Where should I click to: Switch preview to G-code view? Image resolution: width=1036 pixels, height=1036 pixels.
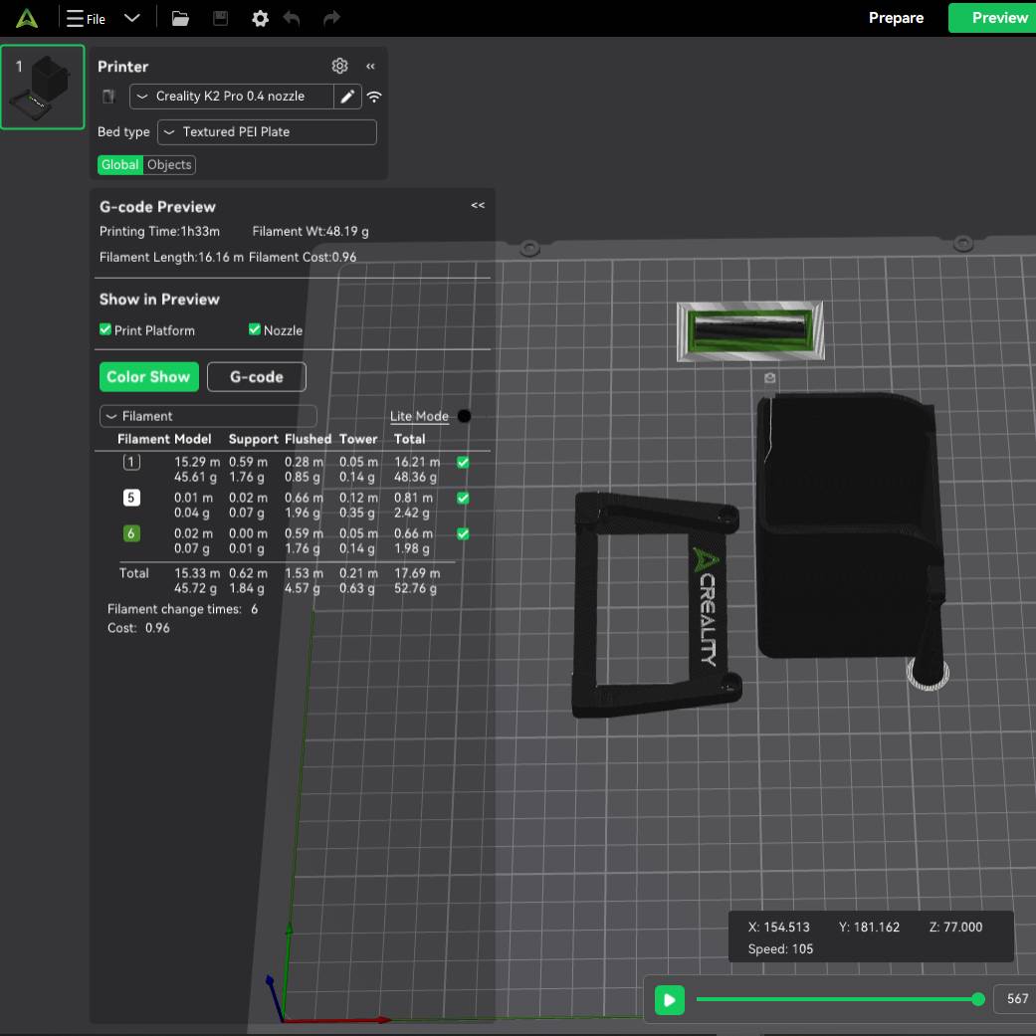[x=256, y=376]
